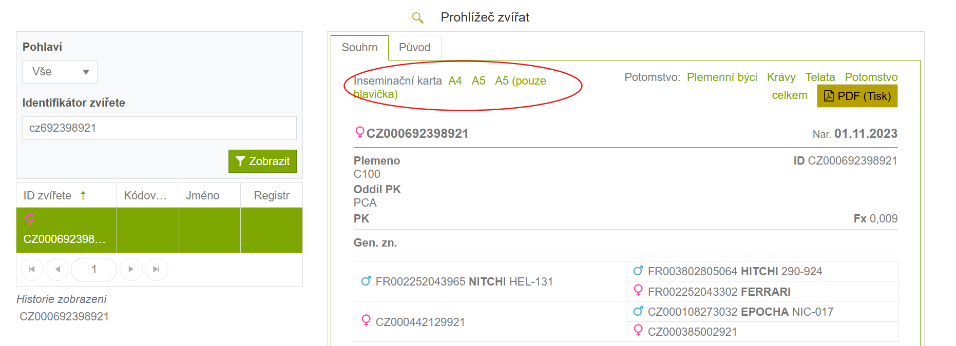
Task: Click the Zobrazit filter button
Action: (x=262, y=161)
